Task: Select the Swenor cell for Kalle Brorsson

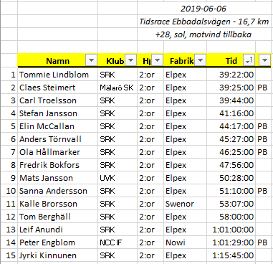Action: tap(185, 204)
